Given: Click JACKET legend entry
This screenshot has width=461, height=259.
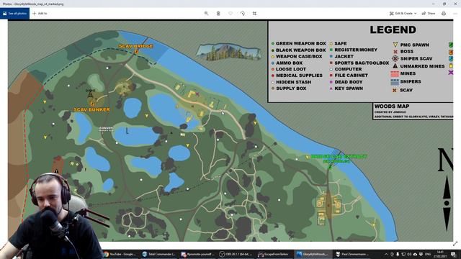Looking at the screenshot, I should (341, 56).
